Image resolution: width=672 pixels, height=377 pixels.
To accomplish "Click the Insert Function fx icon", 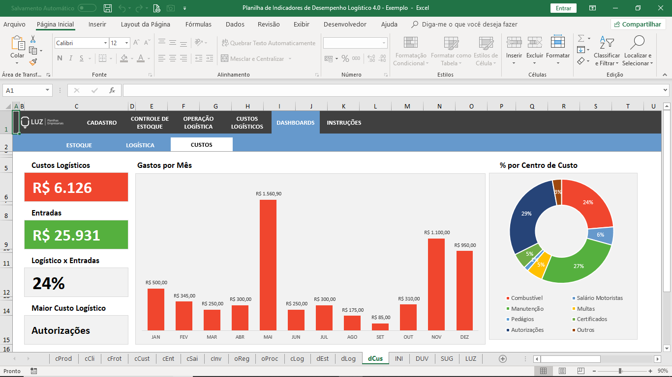I will [x=112, y=90].
